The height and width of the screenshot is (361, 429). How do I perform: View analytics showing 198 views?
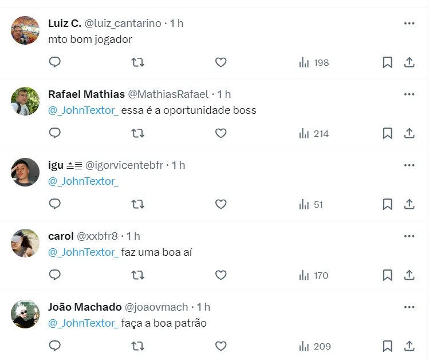click(314, 62)
